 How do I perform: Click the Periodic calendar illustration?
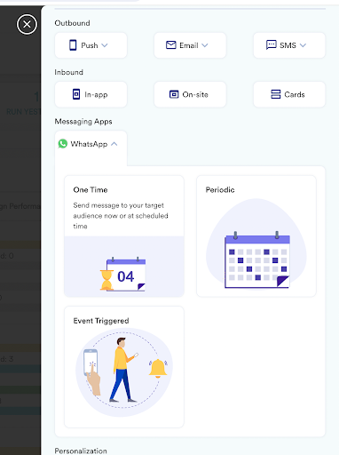coord(256,259)
